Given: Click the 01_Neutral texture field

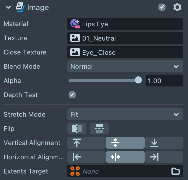Looking at the screenshot, I should pyautogui.click(x=125, y=38).
